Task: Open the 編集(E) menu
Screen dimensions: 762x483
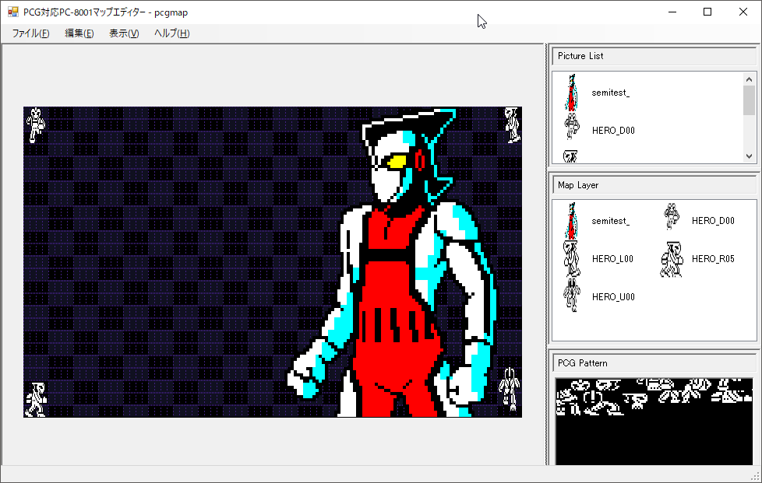Action: [x=79, y=33]
